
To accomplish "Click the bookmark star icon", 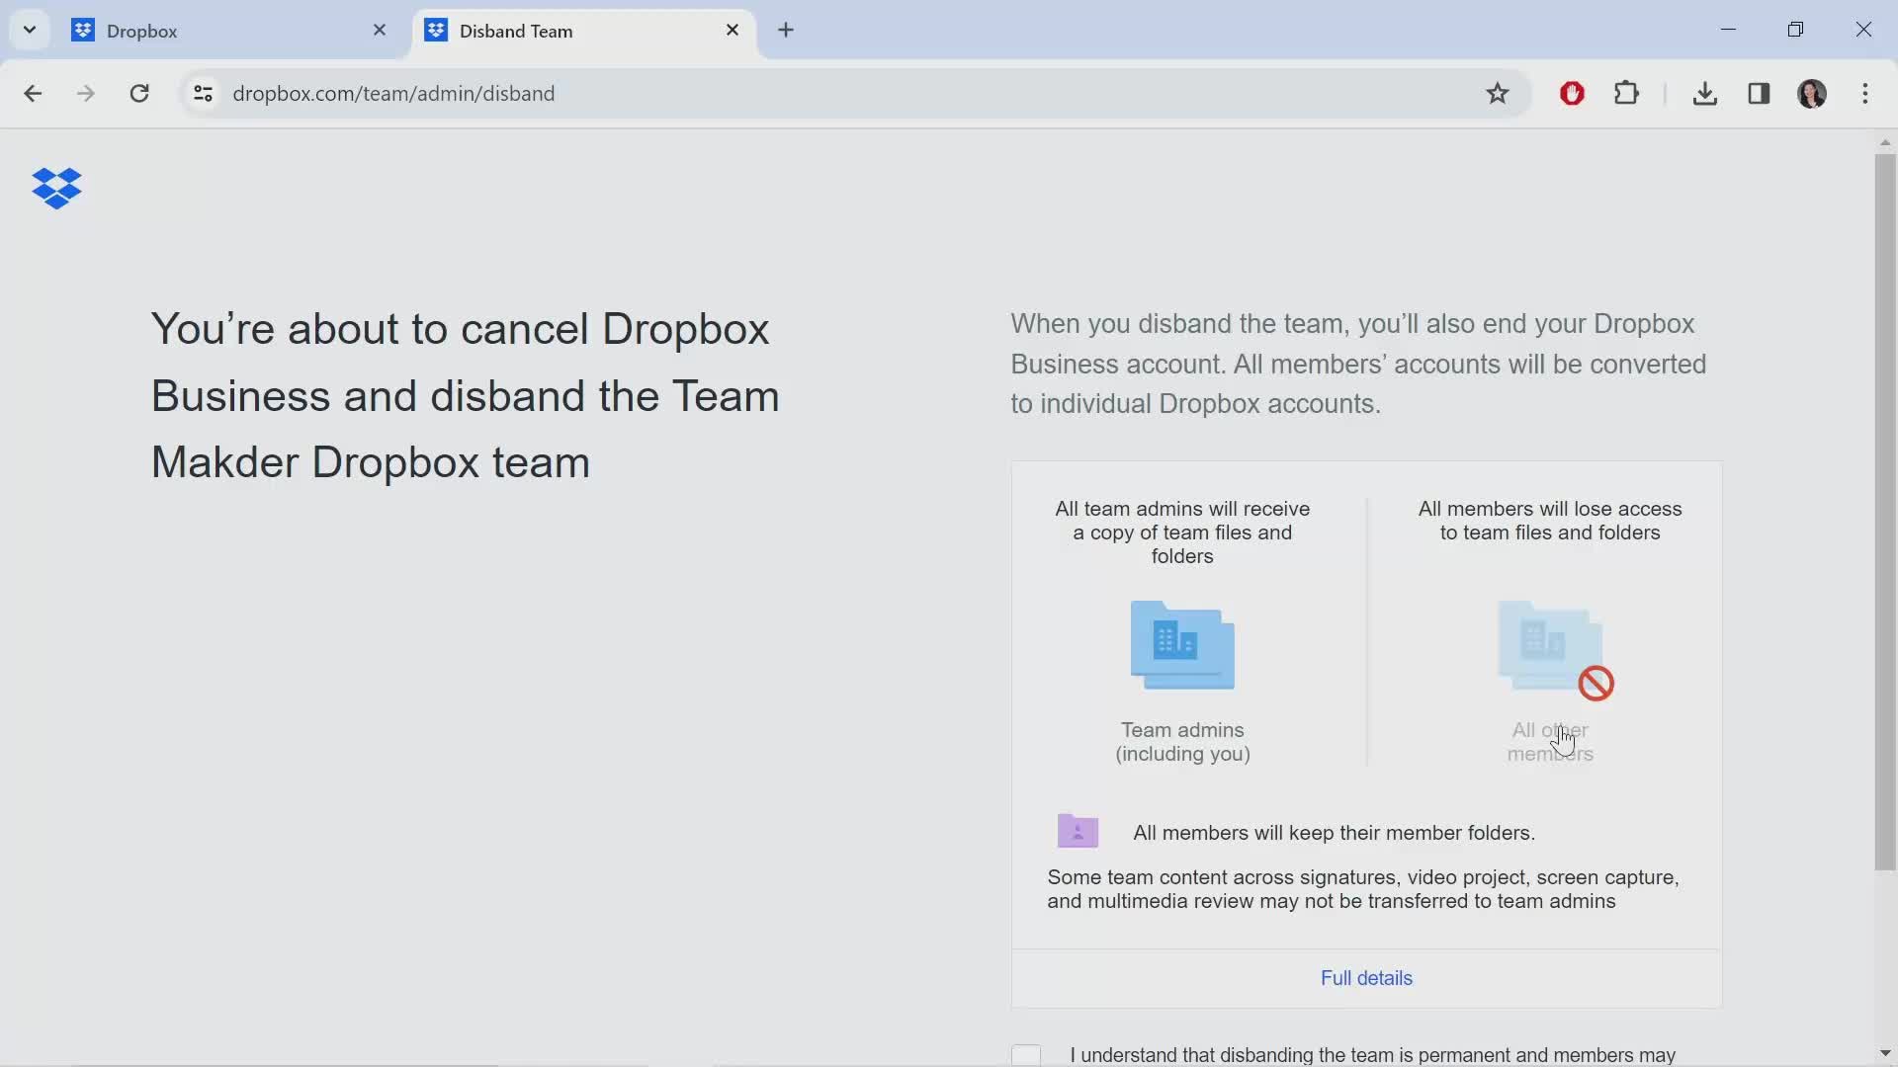I will click(x=1499, y=93).
